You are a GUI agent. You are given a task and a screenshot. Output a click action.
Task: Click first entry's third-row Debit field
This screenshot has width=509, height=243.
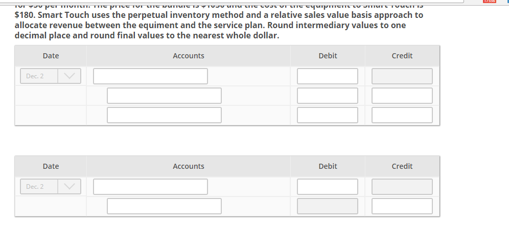328,115
